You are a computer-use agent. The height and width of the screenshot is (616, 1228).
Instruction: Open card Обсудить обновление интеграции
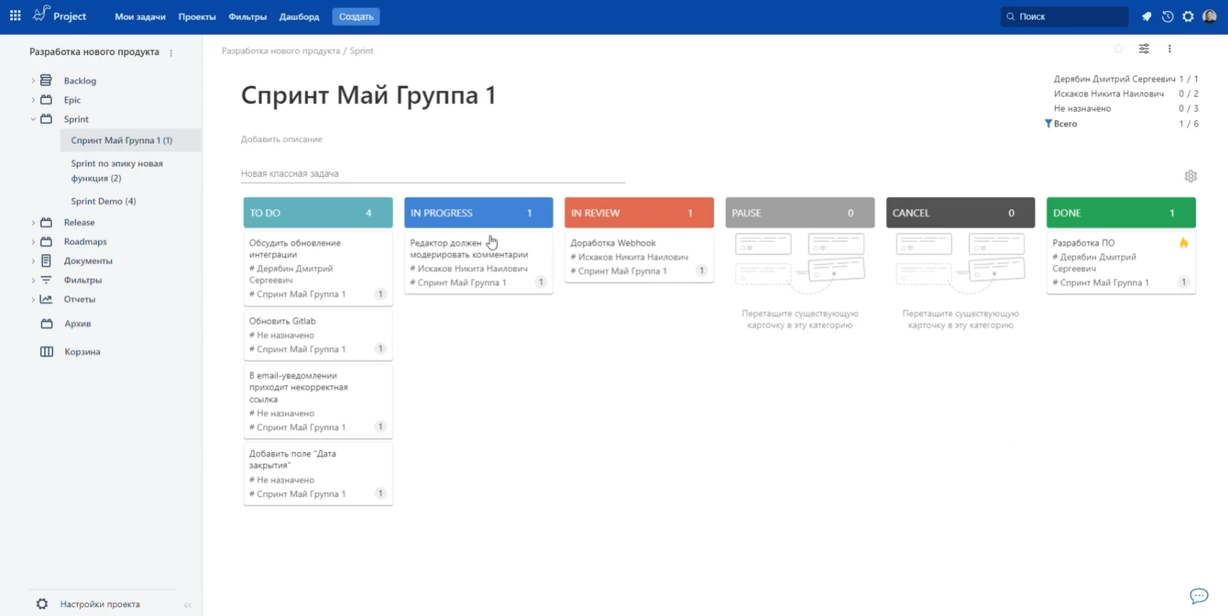[x=318, y=269]
